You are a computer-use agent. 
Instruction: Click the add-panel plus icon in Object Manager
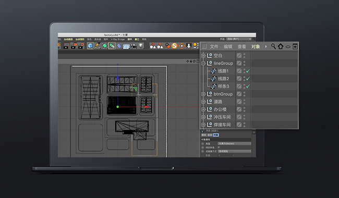pyautogui.click(x=295, y=46)
